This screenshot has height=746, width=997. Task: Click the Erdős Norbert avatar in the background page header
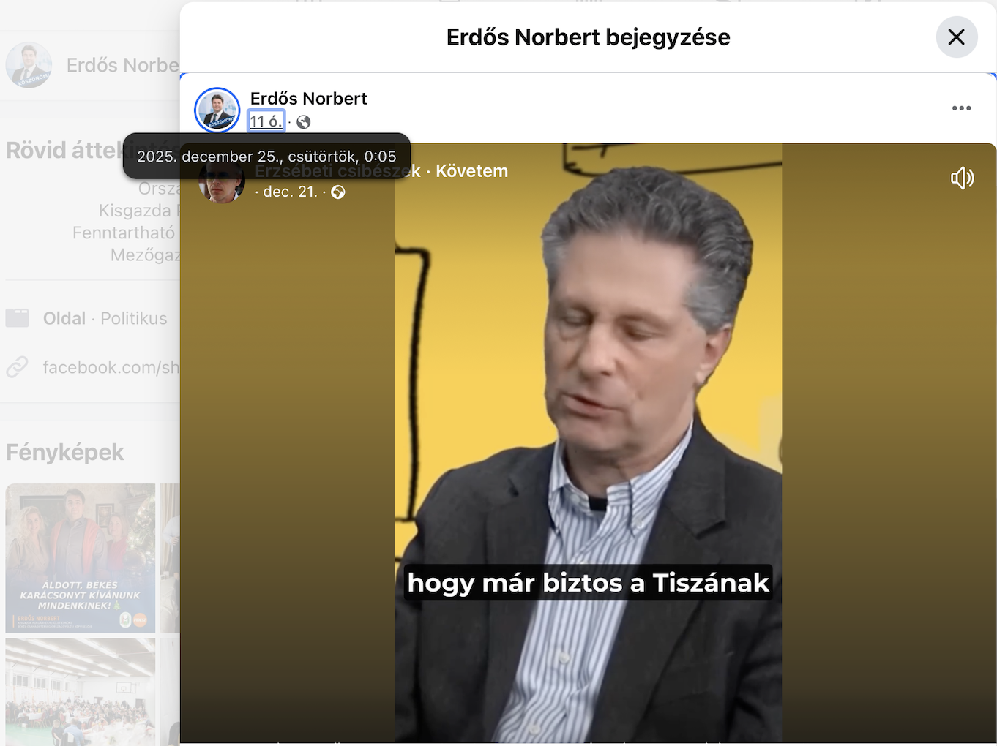point(29,65)
